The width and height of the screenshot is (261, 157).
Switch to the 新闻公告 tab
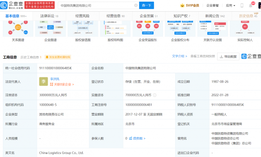point(215,16)
